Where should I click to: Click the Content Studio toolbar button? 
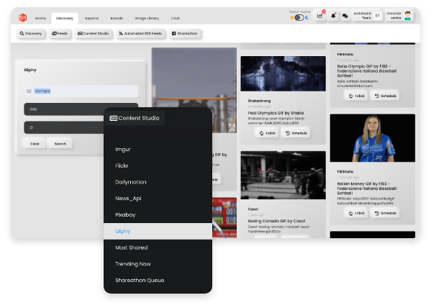94,34
